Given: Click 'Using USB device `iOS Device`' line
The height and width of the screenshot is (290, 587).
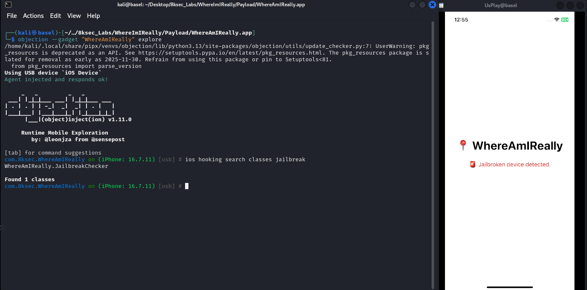Looking at the screenshot, I should coord(53,73).
